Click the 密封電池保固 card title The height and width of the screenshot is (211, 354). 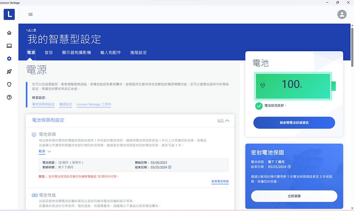tap(268, 153)
